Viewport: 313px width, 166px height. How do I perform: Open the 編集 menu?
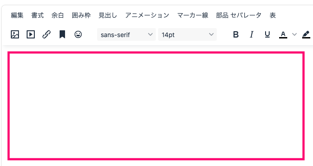click(x=17, y=15)
